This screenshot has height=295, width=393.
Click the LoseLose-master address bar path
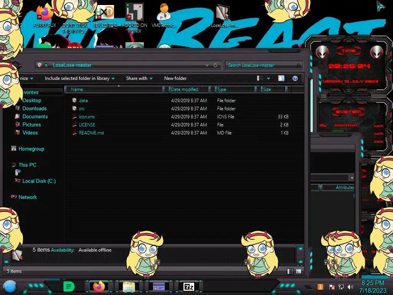click(72, 65)
